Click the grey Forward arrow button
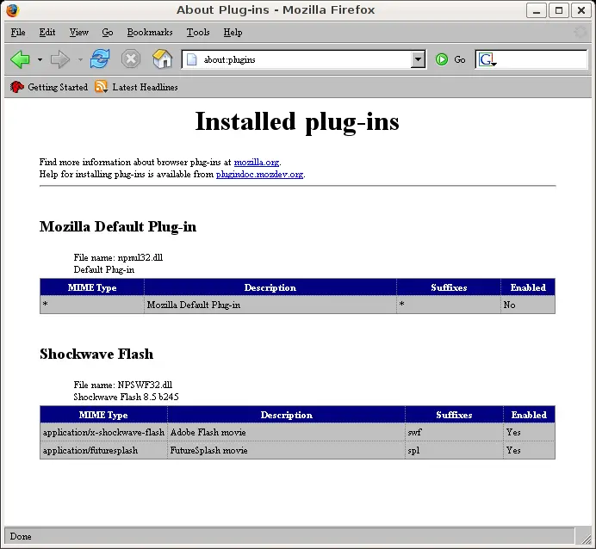The height and width of the screenshot is (549, 596). point(60,59)
